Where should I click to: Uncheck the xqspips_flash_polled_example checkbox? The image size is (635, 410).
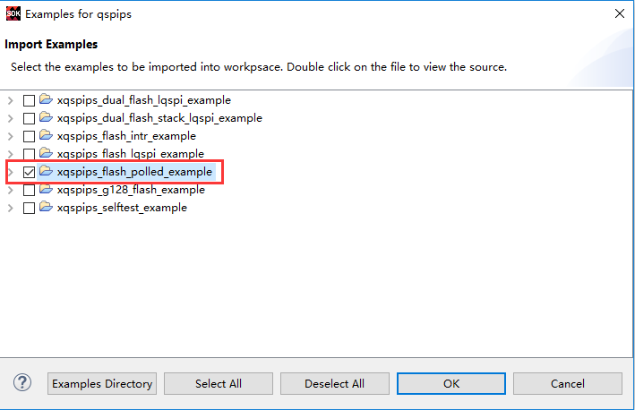pyautogui.click(x=29, y=172)
